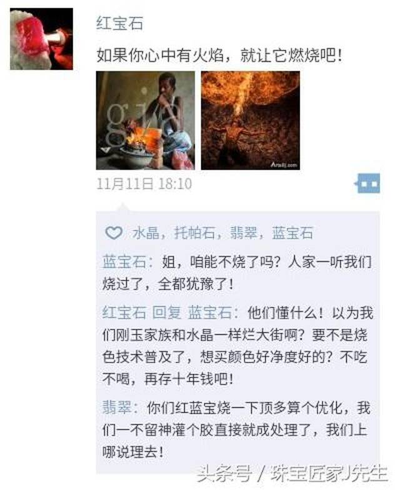Tap 红宝石 name in the reply comment
Image resolution: width=400 pixels, height=490 pixels.
(x=124, y=312)
